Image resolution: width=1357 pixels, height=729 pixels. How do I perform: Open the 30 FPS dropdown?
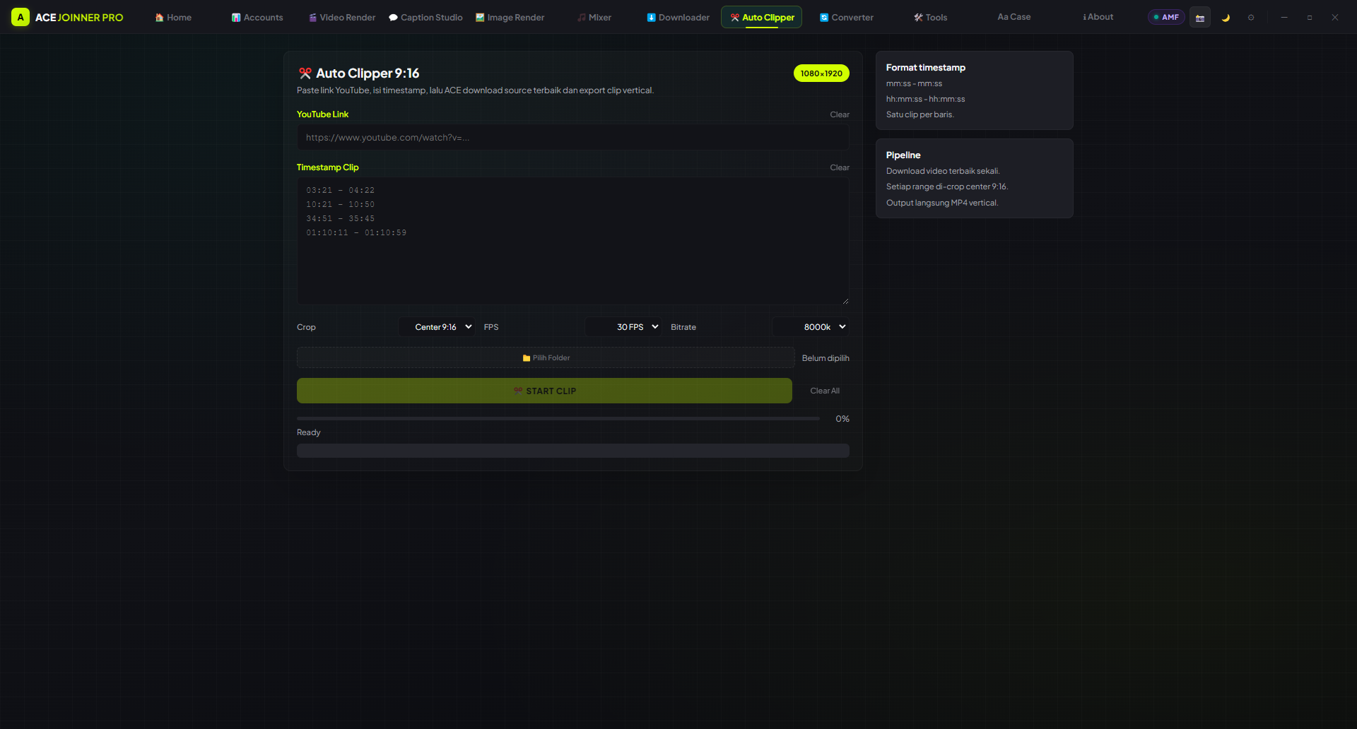point(623,327)
